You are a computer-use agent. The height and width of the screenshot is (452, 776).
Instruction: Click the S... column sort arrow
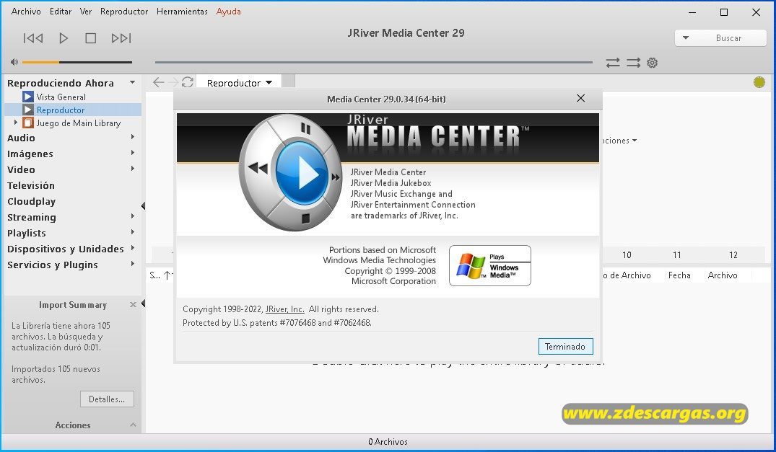(167, 275)
